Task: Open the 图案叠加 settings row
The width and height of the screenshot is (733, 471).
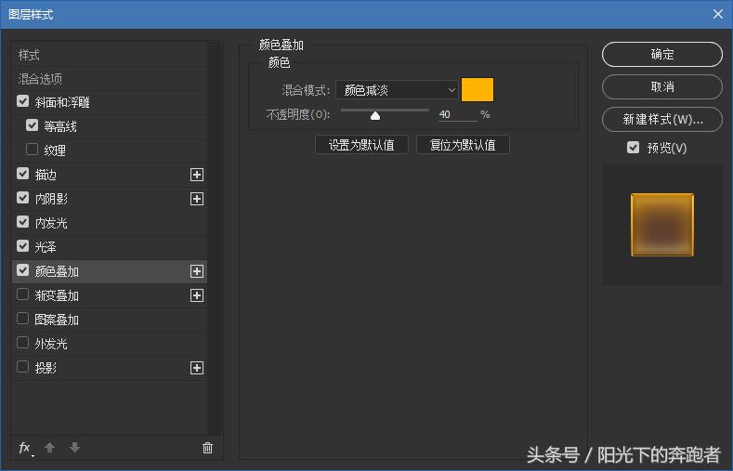Action: 110,320
